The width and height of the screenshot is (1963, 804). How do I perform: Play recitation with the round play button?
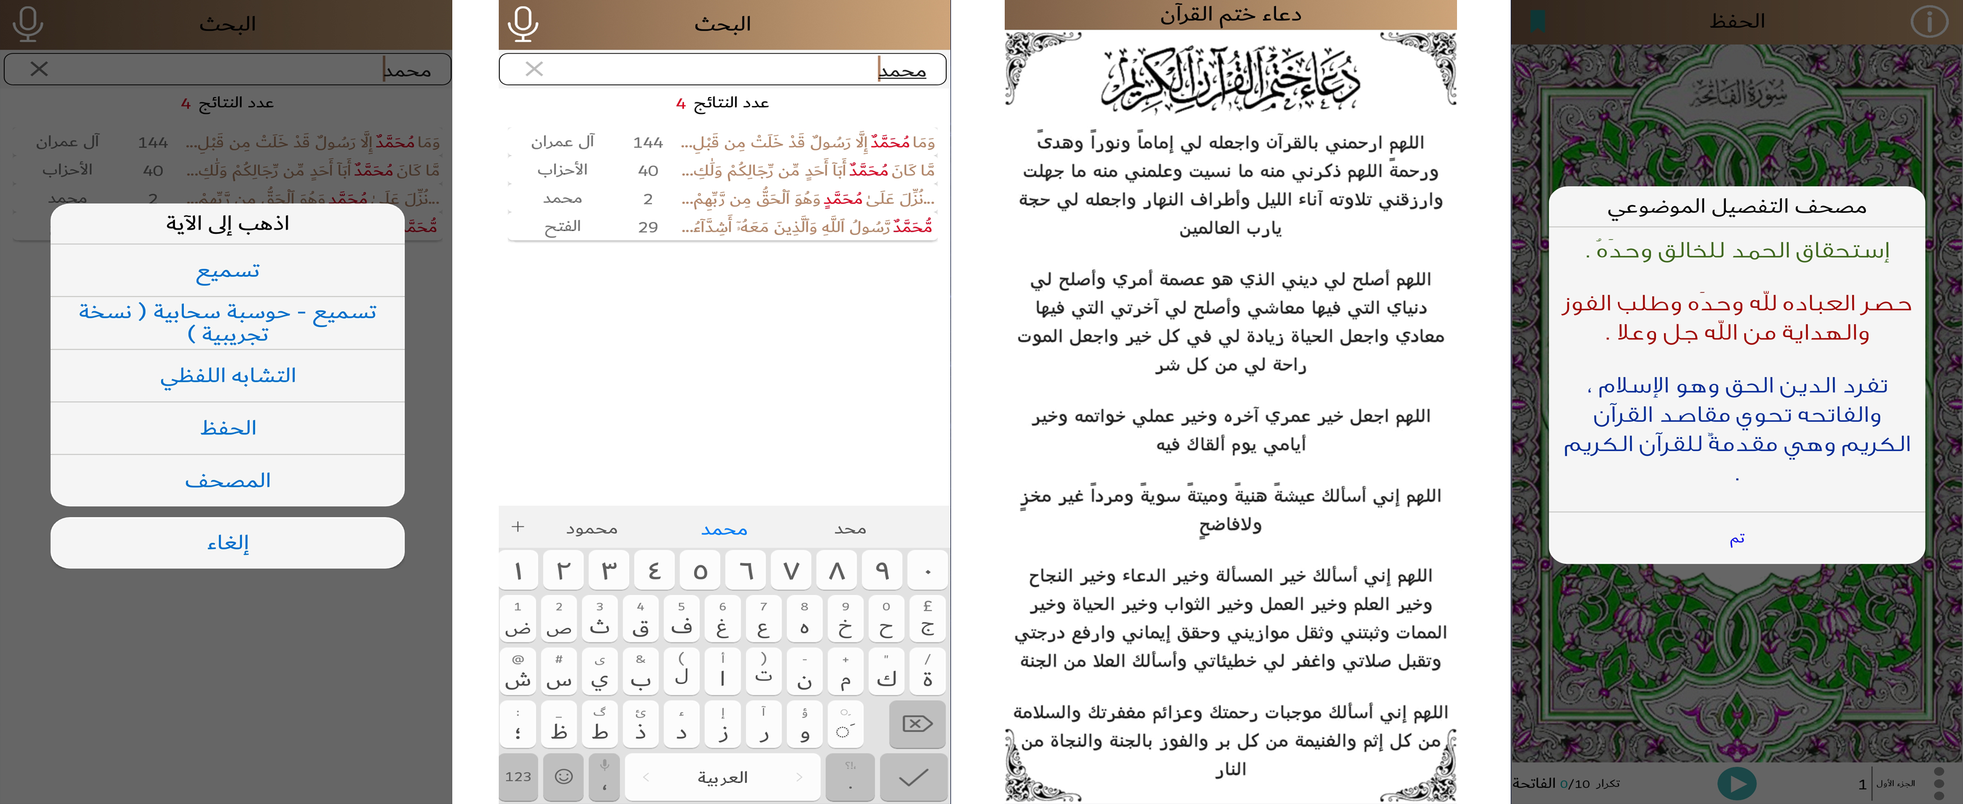pyautogui.click(x=1737, y=784)
